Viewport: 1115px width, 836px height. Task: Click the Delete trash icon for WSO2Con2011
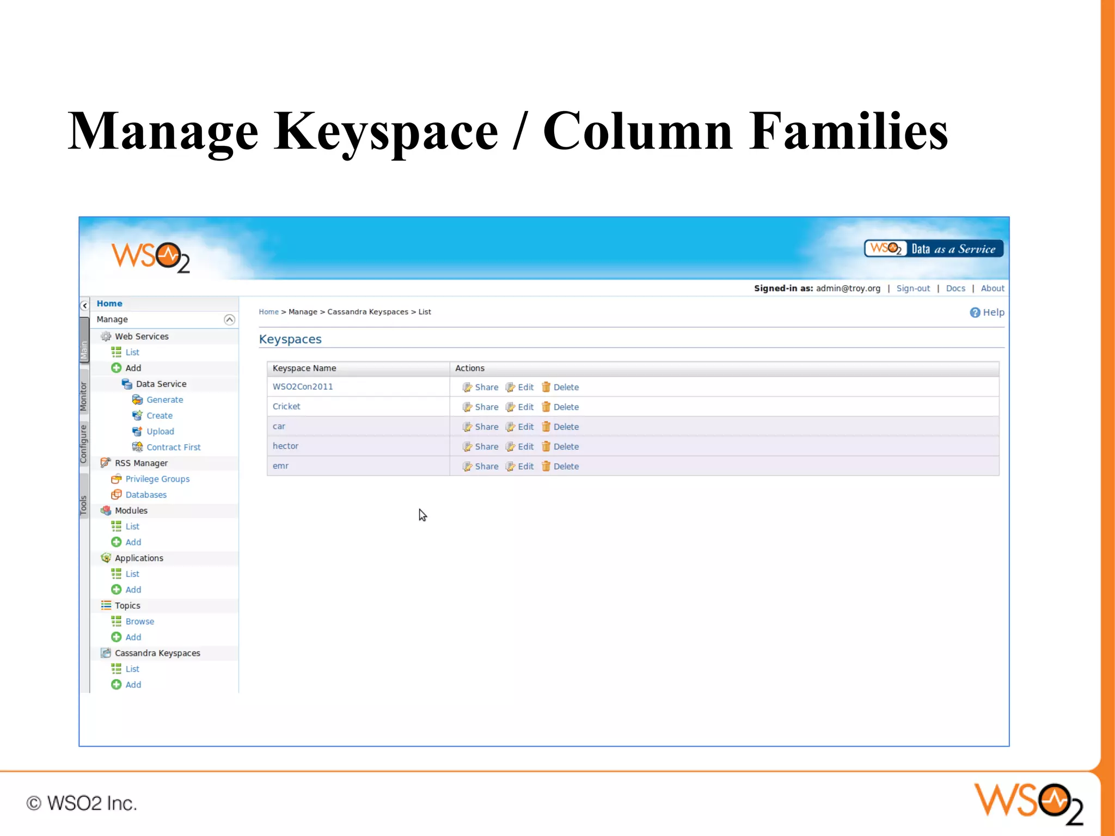pyautogui.click(x=546, y=387)
